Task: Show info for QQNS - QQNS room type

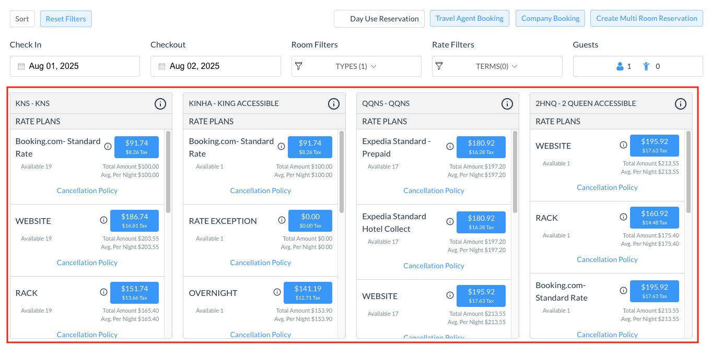Action: tap(507, 104)
